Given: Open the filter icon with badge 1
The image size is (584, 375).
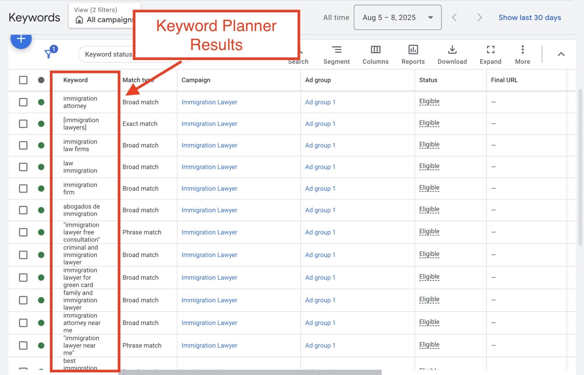Looking at the screenshot, I should point(49,54).
